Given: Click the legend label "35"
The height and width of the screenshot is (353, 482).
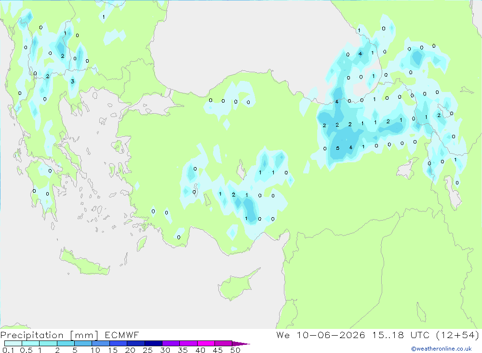Looking at the screenshot, I should click(183, 350).
